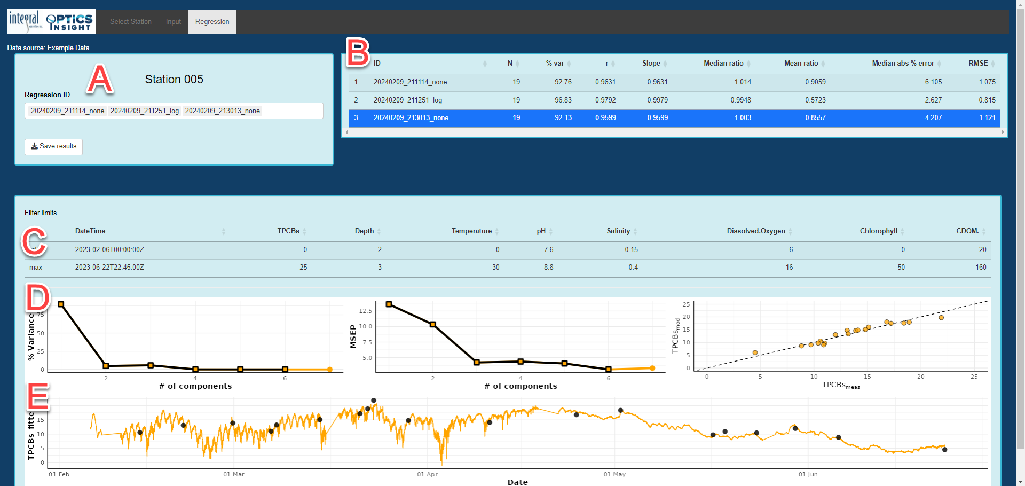
Task: Sort filter limits by Salinity arrows
Action: pos(635,231)
